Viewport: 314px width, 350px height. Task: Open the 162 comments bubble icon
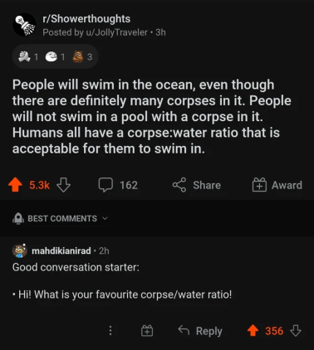pos(105,185)
